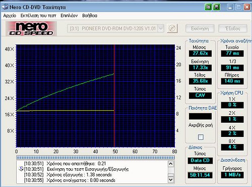Minimize the Nero CD-DVD window
252x187 pixels.
(x=230, y=7)
